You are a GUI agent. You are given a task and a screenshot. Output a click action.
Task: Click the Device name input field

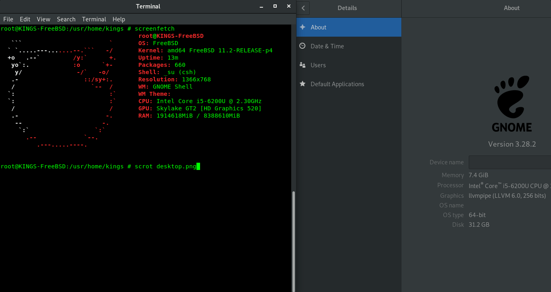coord(510,162)
